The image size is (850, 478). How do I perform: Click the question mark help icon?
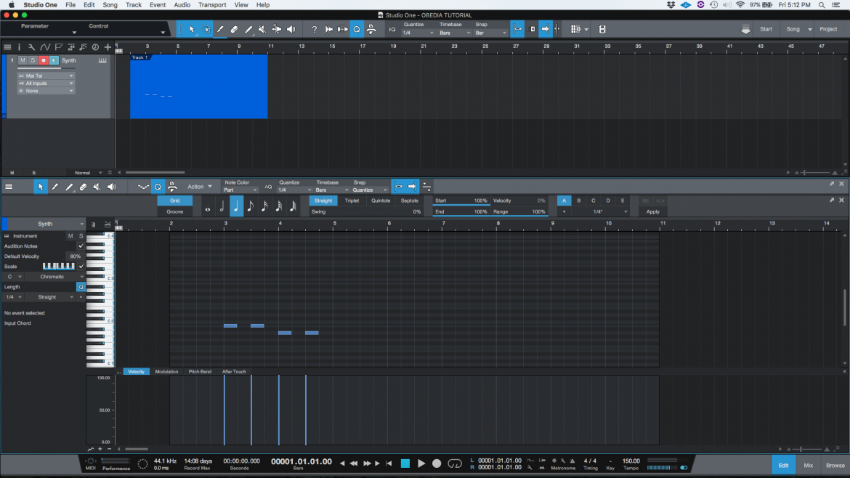tap(314, 29)
